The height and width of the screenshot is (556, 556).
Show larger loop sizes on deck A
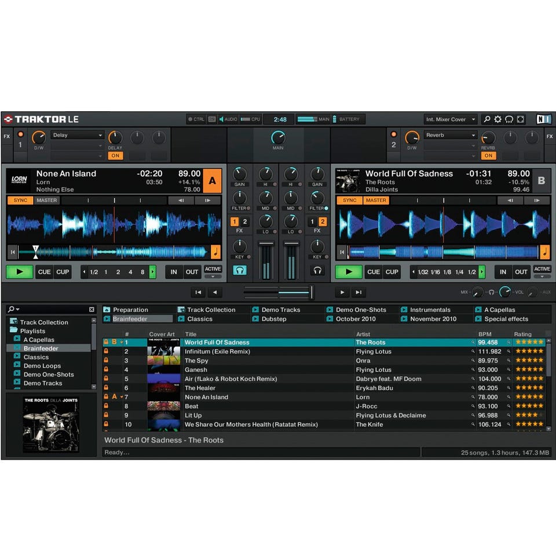(152, 272)
